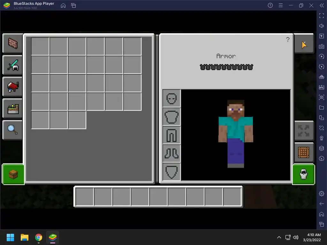This screenshot has width=327, height=245.
Task: Click the first hotbar slot
Action: 84,197
